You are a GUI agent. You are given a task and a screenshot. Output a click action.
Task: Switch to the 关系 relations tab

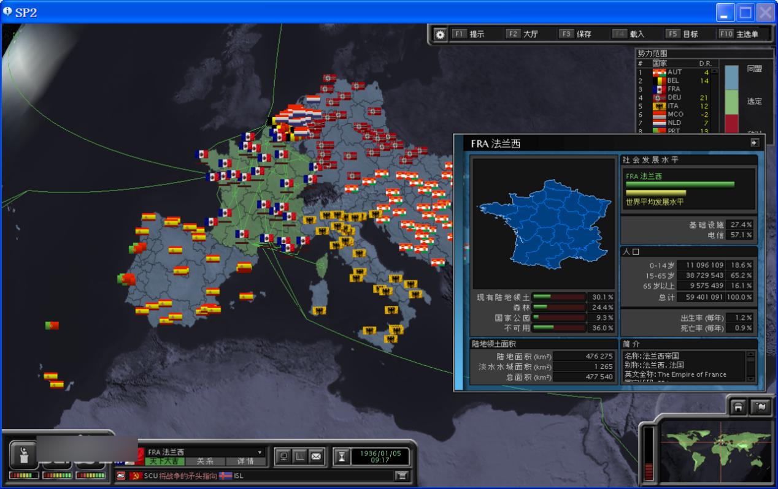point(205,461)
